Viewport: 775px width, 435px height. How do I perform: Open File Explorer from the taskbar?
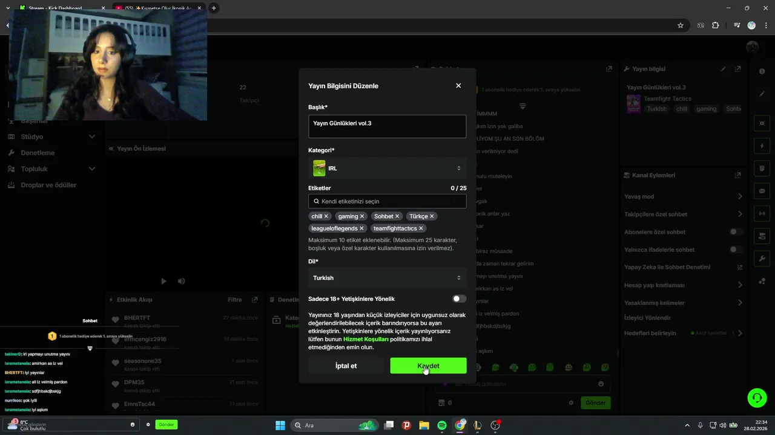pos(424,425)
